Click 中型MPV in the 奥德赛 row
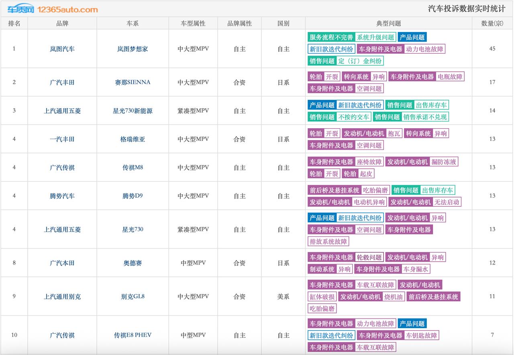514x355 pixels. 193,263
